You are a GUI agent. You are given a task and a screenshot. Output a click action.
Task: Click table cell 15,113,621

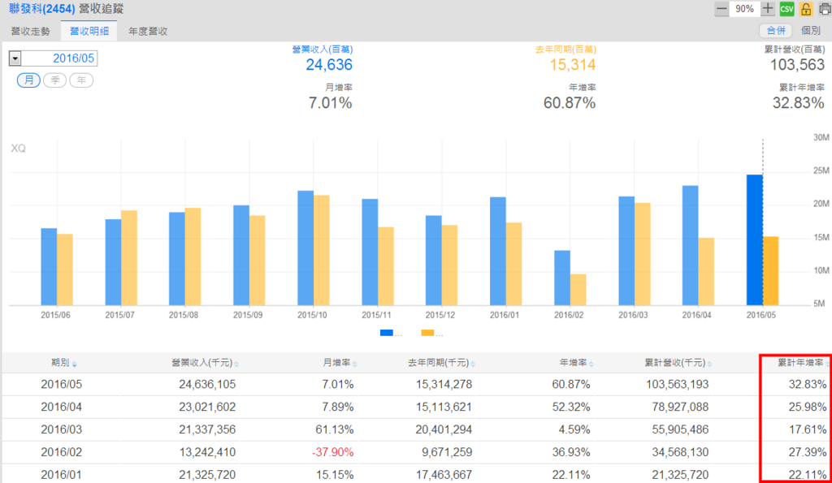(x=444, y=408)
